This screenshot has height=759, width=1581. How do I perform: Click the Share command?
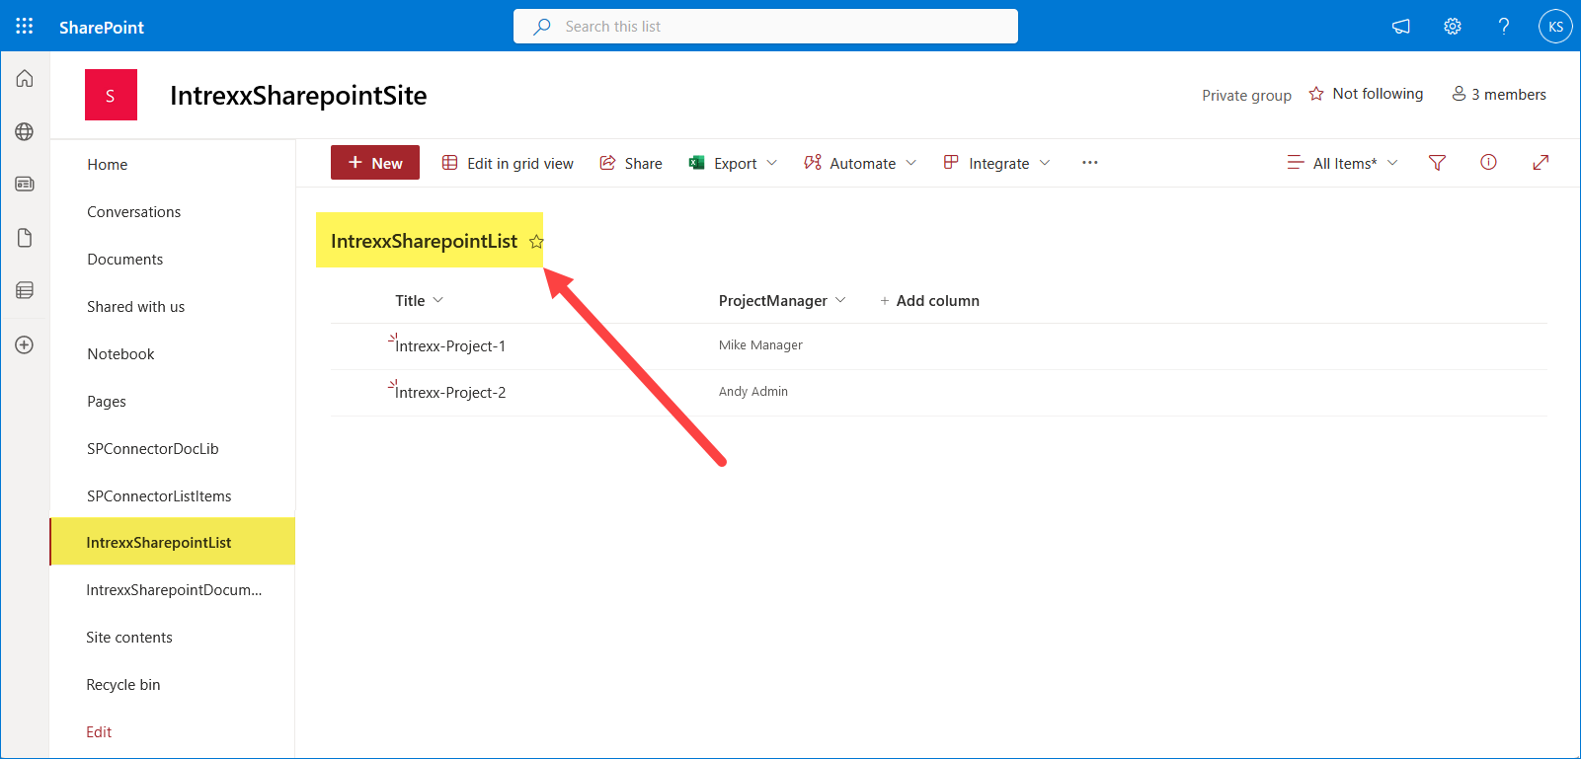coord(631,163)
